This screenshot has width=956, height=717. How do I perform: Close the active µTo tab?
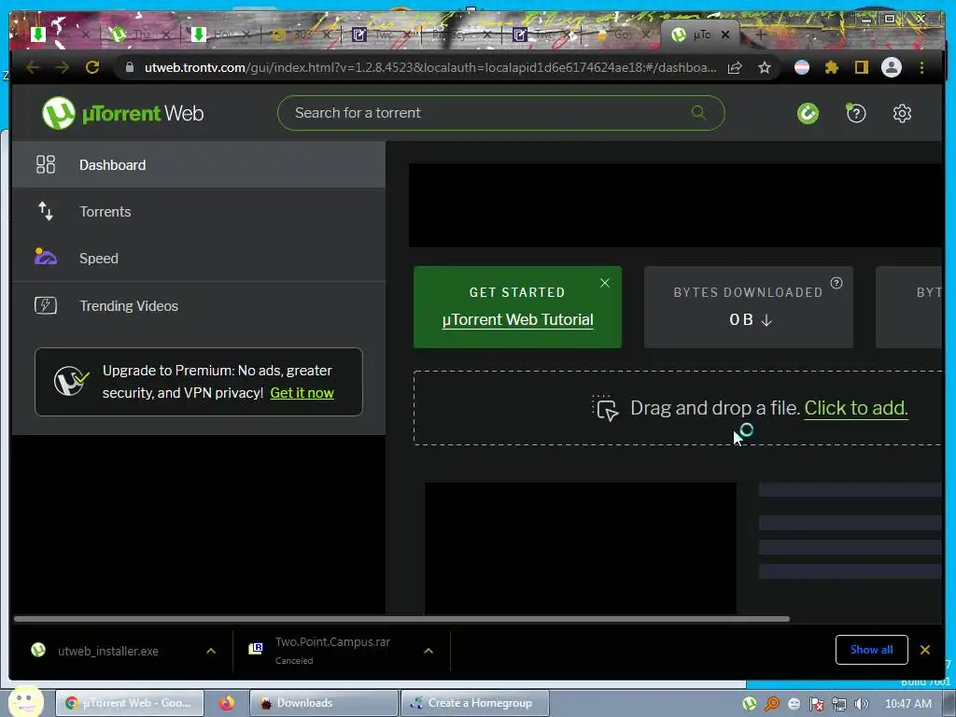tap(724, 35)
